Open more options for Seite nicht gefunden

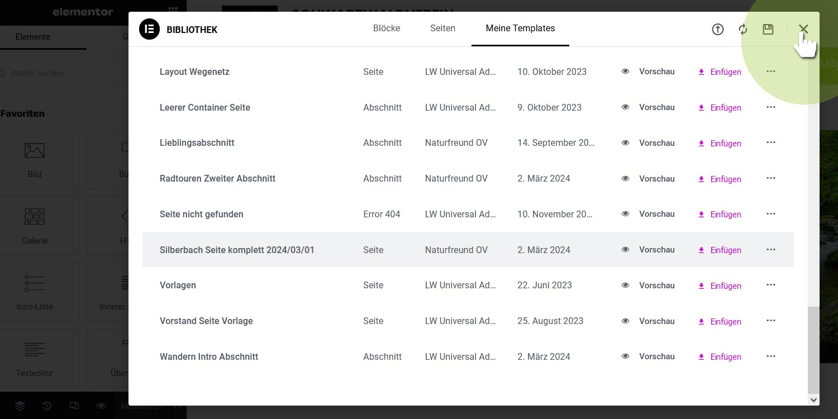(771, 214)
